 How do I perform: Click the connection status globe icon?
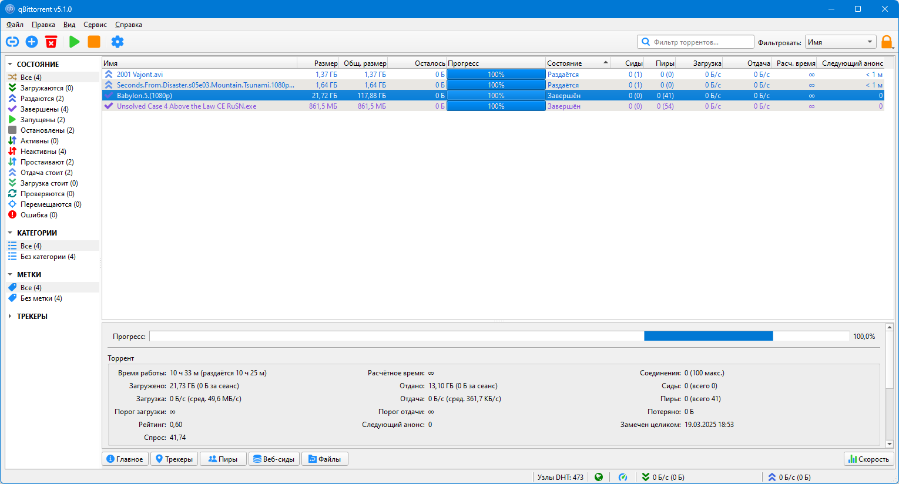(x=599, y=477)
